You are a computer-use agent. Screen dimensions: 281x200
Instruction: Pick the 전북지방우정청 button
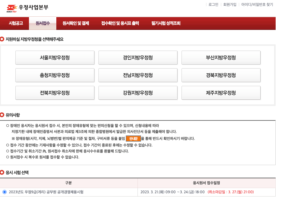pos(55,93)
